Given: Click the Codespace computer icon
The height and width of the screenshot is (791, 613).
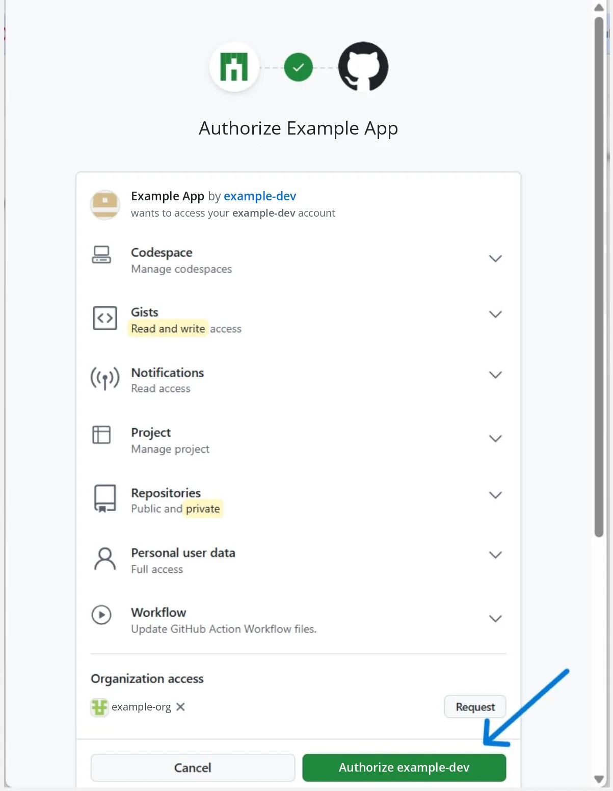Looking at the screenshot, I should tap(101, 254).
